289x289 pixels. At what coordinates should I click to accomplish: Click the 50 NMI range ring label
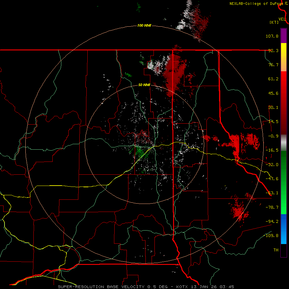(x=144, y=85)
